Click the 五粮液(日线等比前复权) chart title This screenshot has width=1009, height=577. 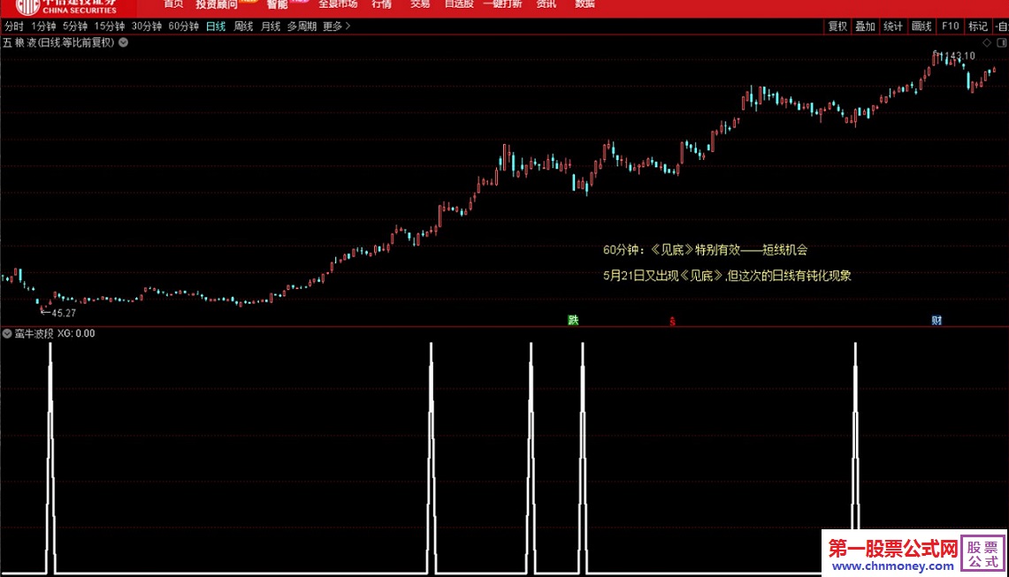click(x=57, y=42)
